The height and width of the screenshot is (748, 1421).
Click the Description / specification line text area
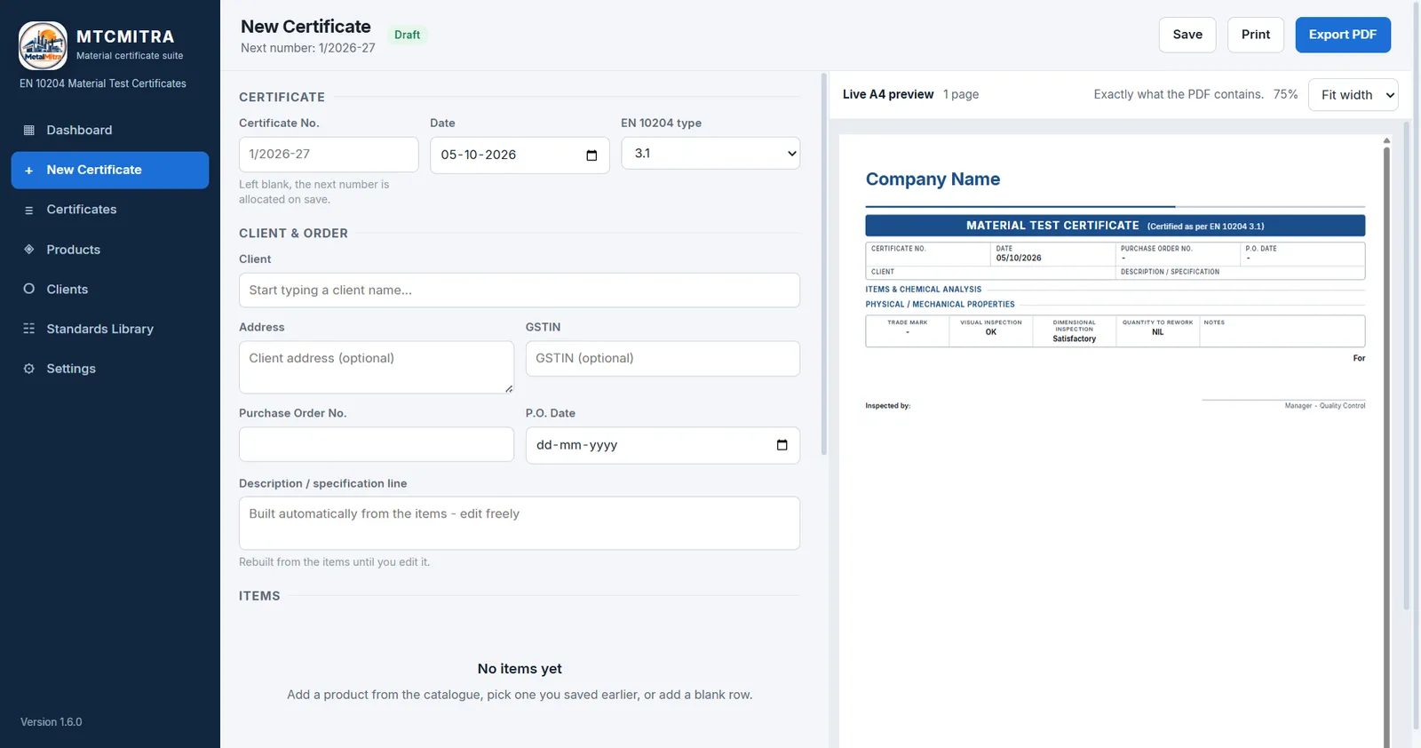520,523
